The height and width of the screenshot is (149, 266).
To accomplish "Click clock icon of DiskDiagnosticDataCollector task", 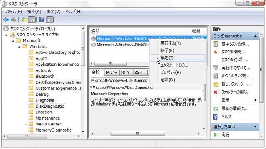I will tap(94, 38).
